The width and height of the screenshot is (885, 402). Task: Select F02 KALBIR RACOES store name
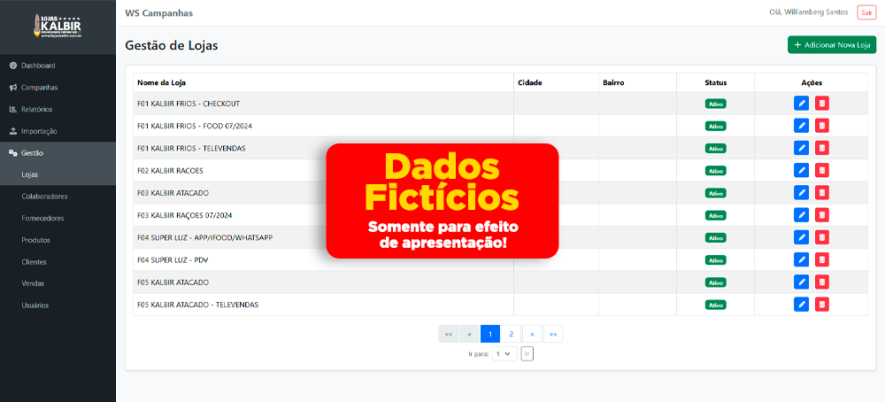pos(170,171)
